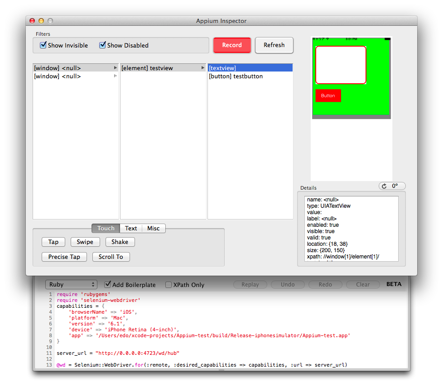Switch to the Text tab
This screenshot has width=443, height=382.
click(130, 228)
